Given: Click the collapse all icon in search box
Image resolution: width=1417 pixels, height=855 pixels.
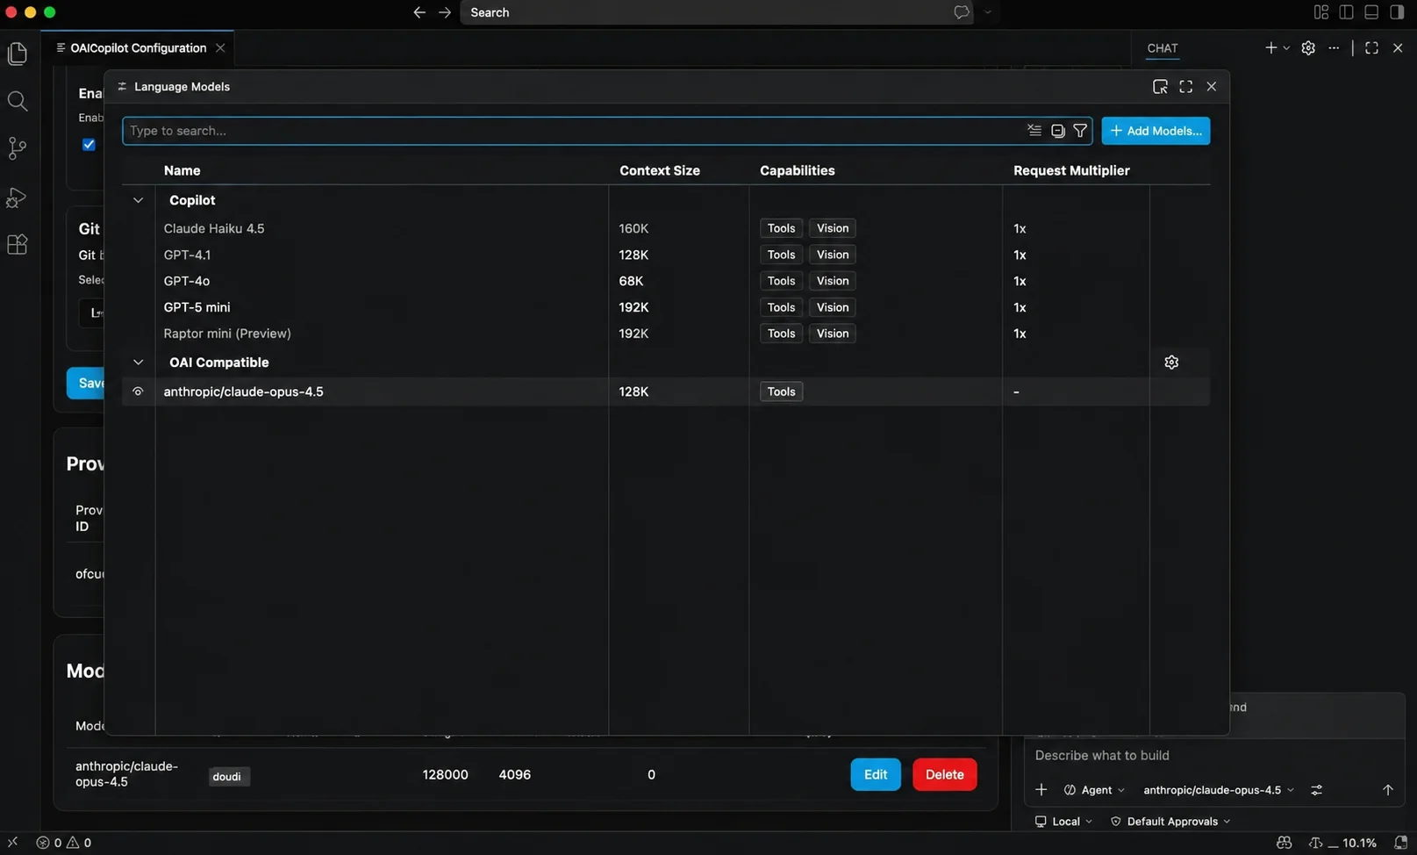Looking at the screenshot, I should coord(1057,131).
